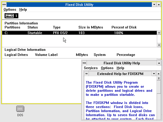Click the PRI OS/2 type cell
This screenshot has width=163, height=122.
pos(60,33)
